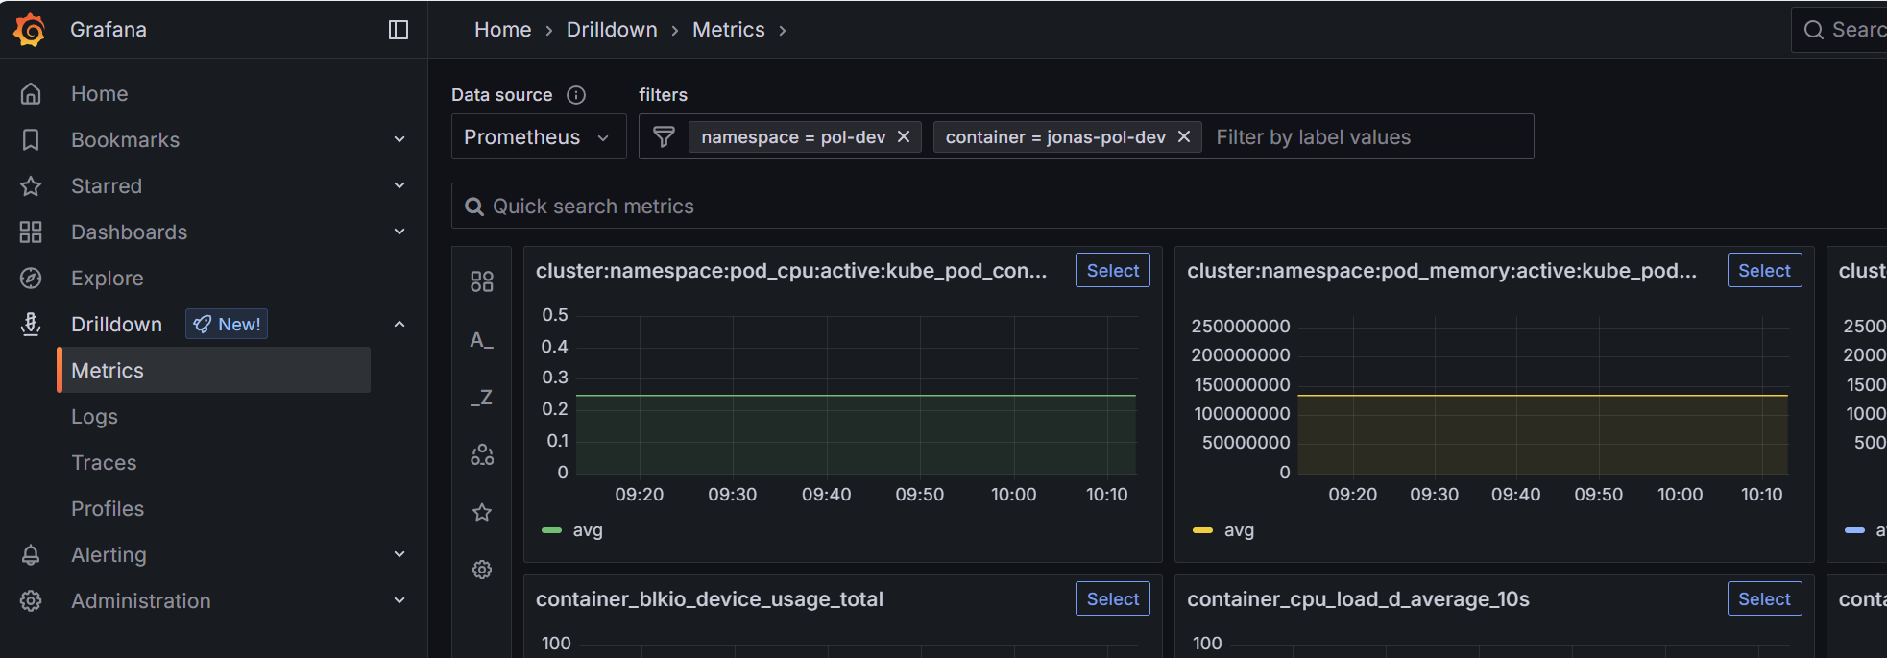Remove the container = jonas-pol-dev filter

click(x=1184, y=137)
